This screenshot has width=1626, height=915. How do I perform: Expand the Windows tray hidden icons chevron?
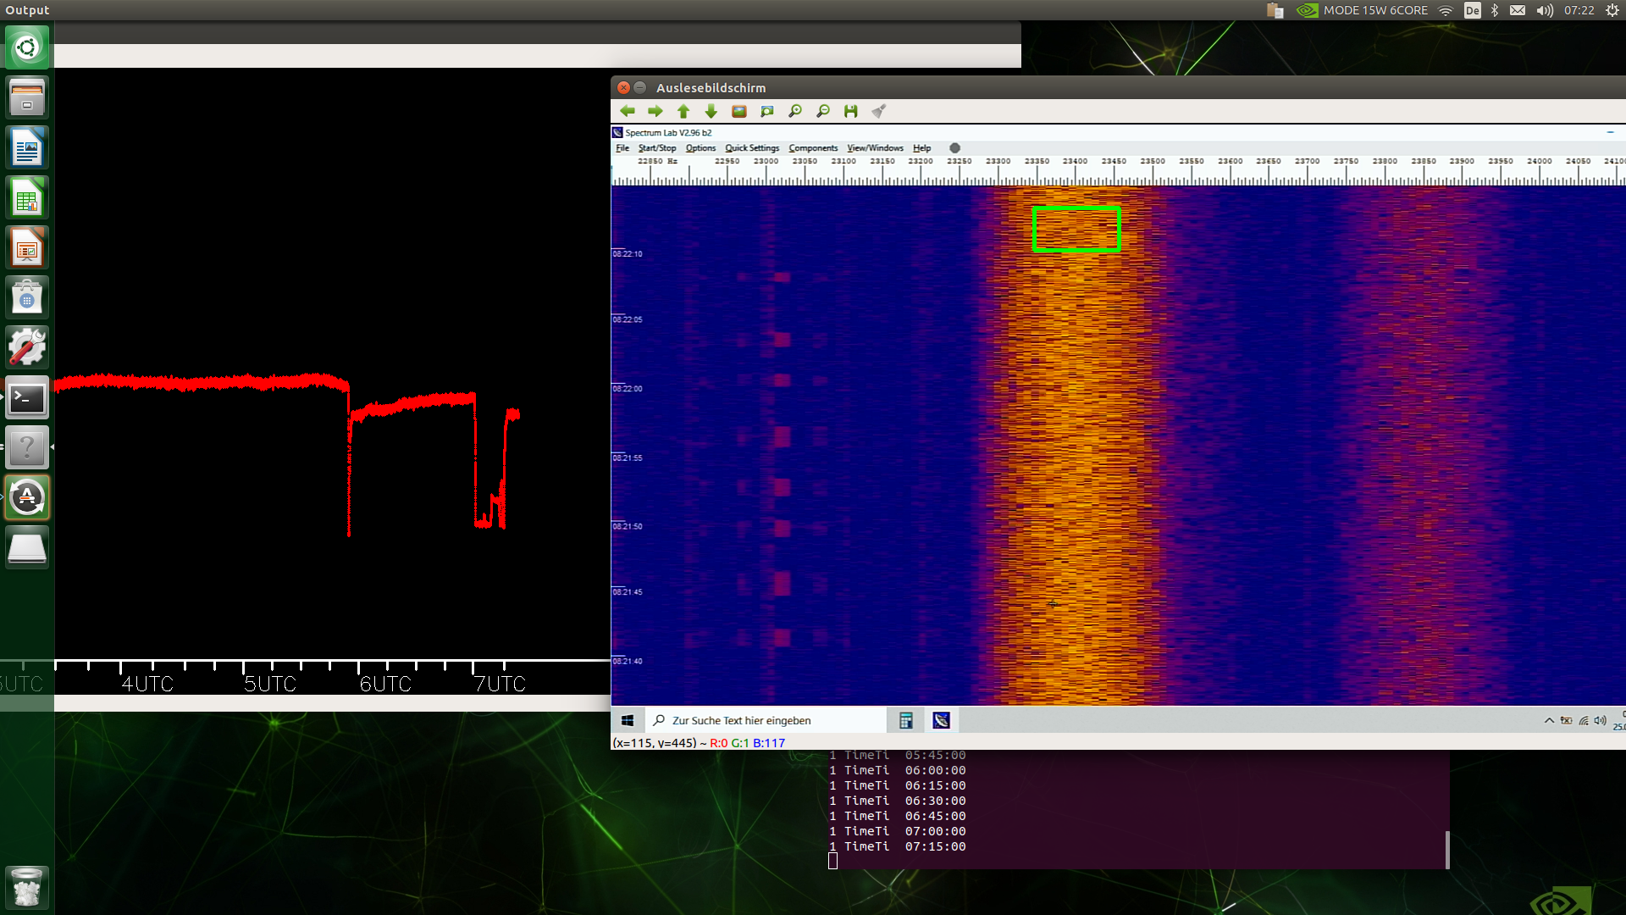1549,720
